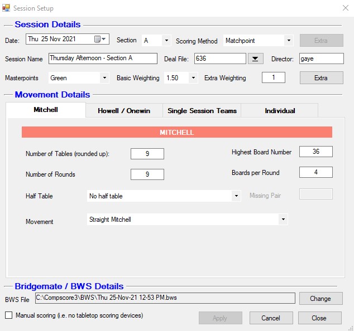Click the Number of Tables input box

coord(147,154)
